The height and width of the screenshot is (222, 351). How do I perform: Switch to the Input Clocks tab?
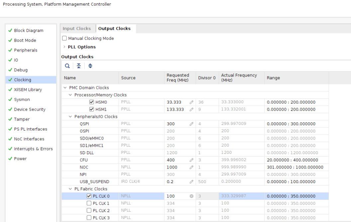(77, 28)
